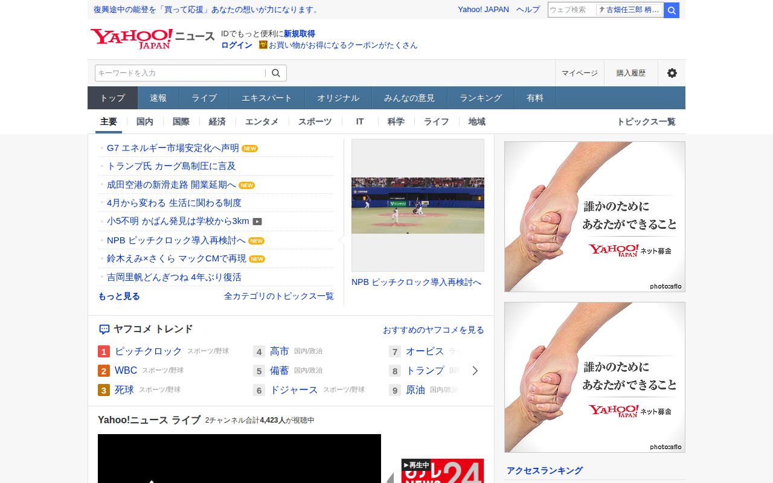Open trend rank 4 高市
This screenshot has width=773, height=483.
pos(280,351)
